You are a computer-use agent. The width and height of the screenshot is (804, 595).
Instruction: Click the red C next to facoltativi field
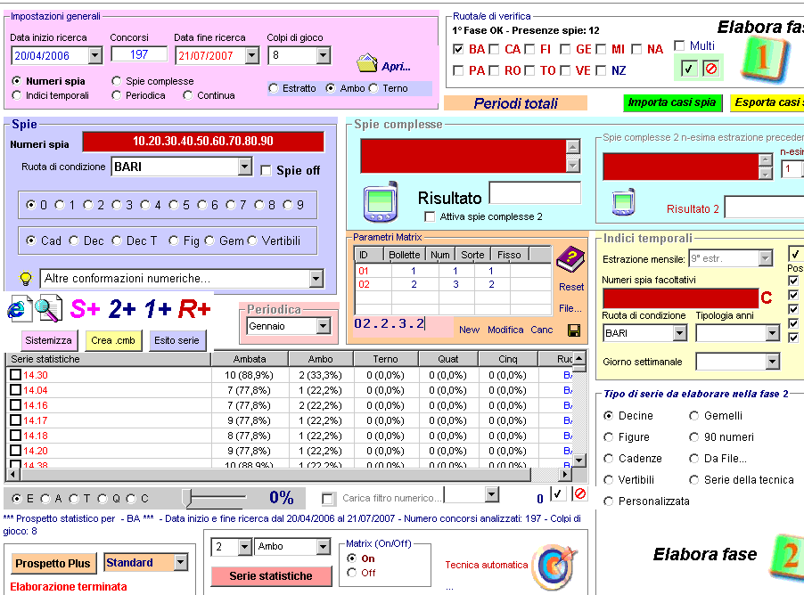click(x=766, y=297)
